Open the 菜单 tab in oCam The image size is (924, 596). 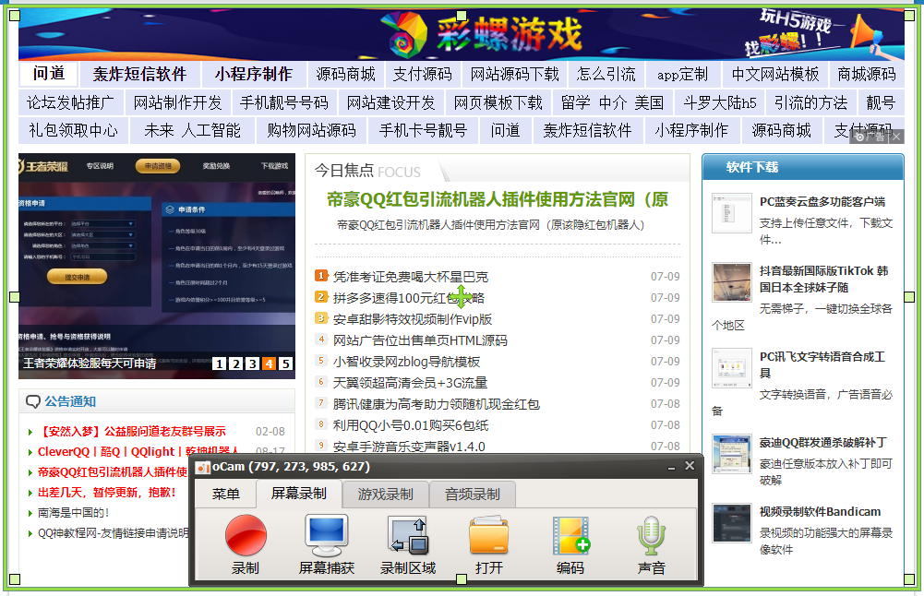pos(226,495)
